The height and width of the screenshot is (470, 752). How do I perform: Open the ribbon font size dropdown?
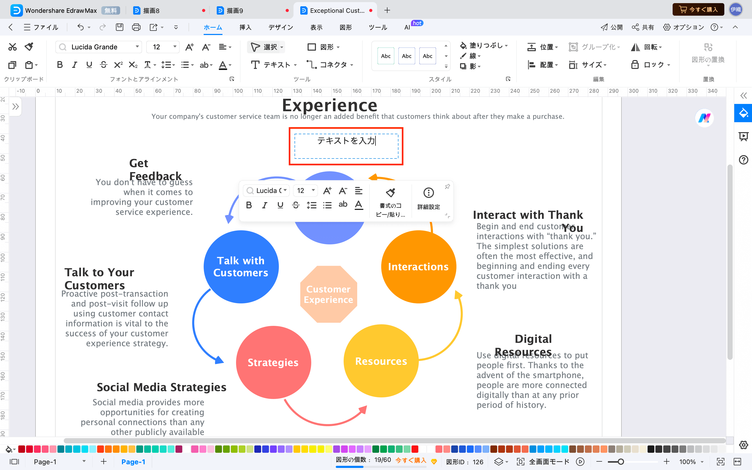click(x=175, y=47)
